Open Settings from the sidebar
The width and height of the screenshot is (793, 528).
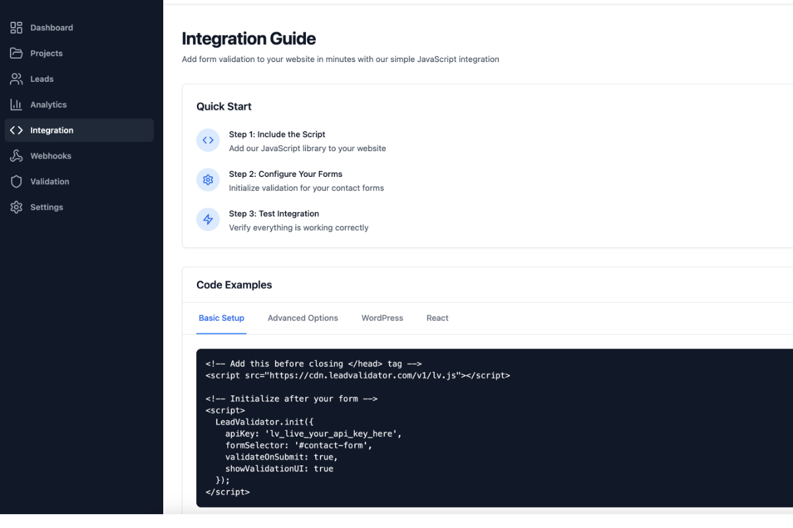79,207
